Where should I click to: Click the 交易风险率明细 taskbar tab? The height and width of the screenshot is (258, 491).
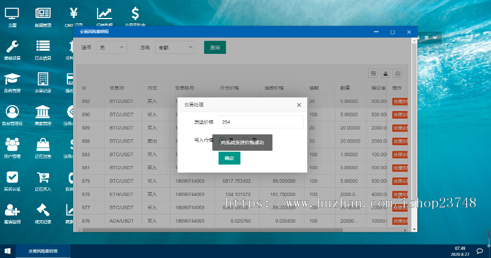[43, 251]
